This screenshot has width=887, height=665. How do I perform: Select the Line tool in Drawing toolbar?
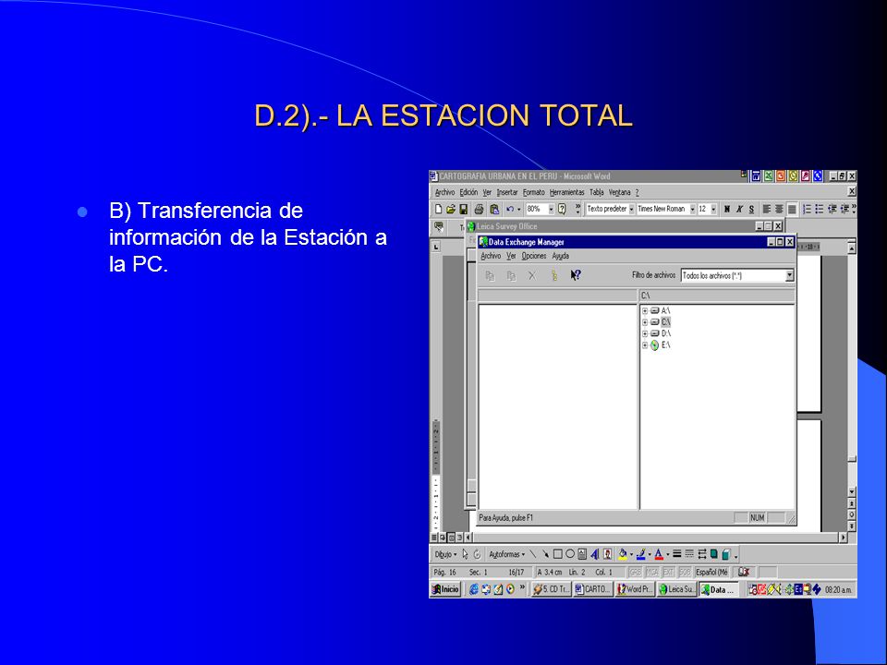(x=533, y=554)
